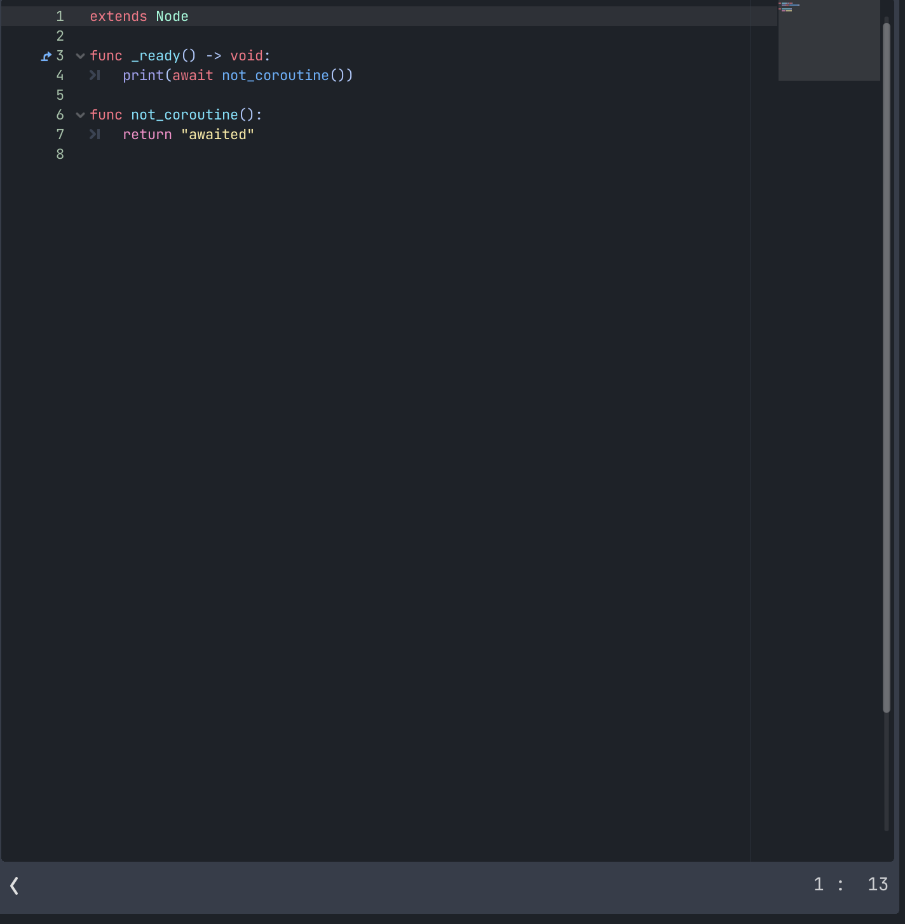Click the indentation marker on line 4

(95, 75)
